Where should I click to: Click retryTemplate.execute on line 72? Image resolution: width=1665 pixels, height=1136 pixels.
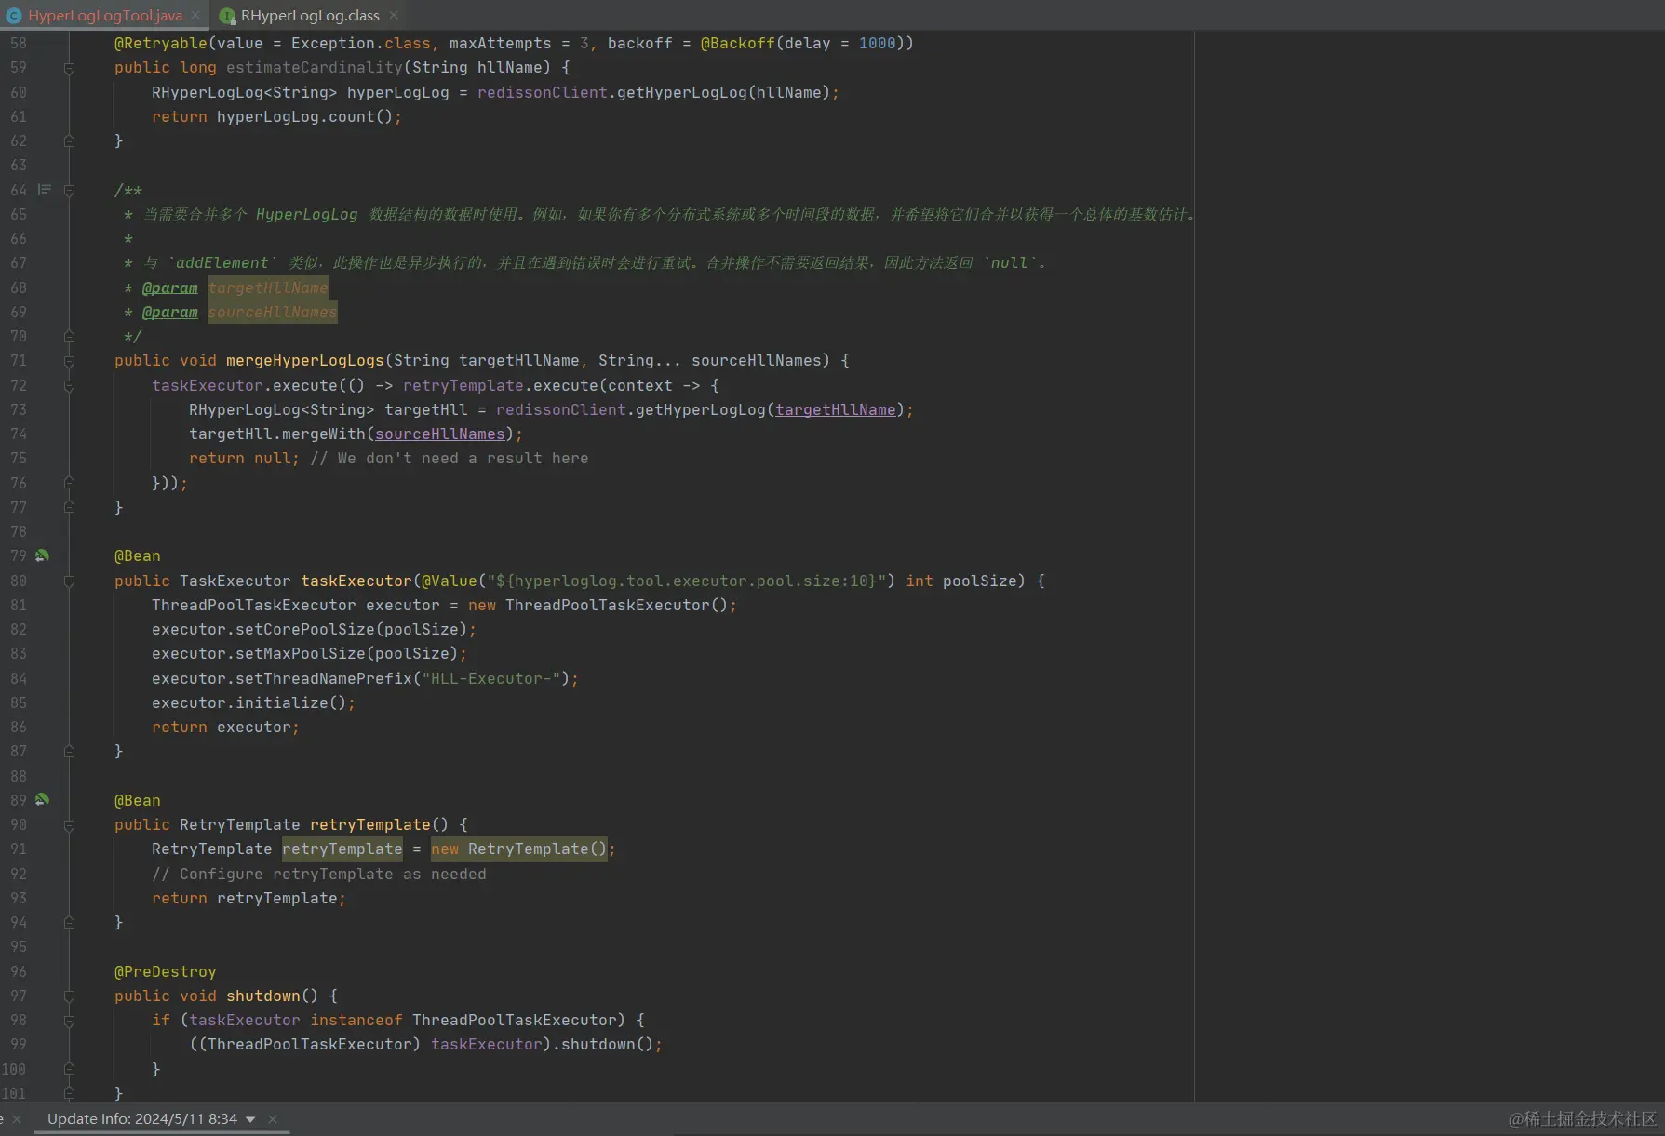(x=500, y=385)
